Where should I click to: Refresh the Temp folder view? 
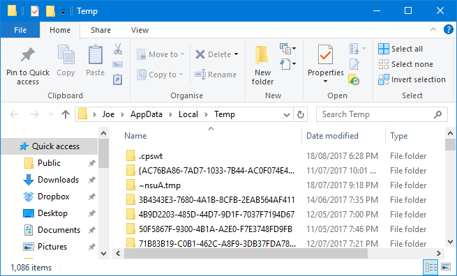pos(301,114)
